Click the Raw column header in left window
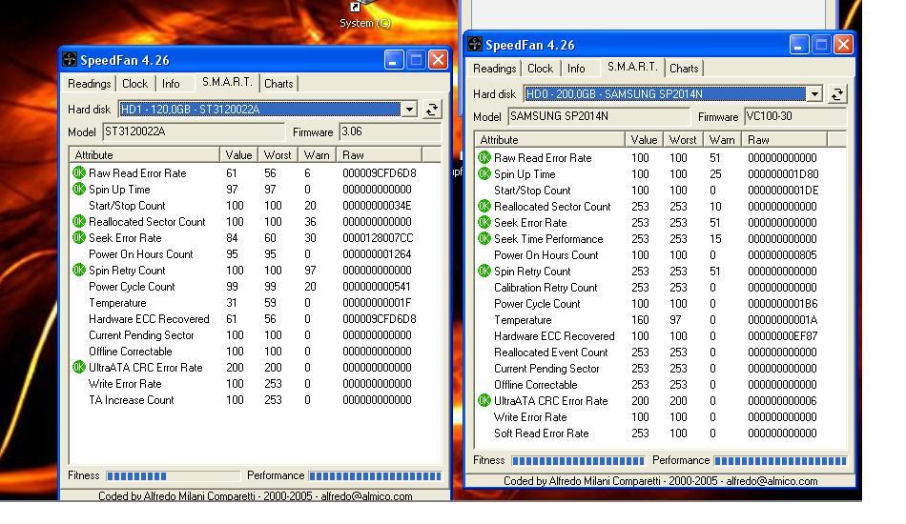The image size is (906, 524). (x=379, y=154)
